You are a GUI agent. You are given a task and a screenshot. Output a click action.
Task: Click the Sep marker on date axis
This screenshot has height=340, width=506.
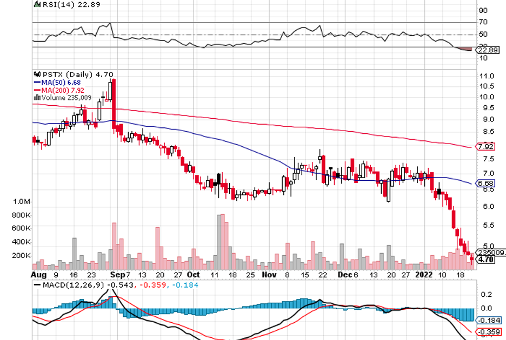[x=117, y=274]
